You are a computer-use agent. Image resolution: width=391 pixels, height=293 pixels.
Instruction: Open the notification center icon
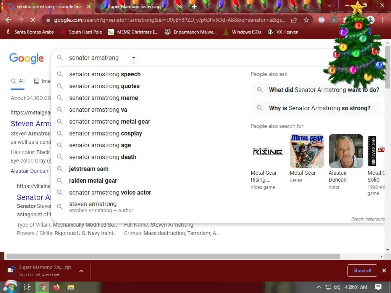[378, 287]
